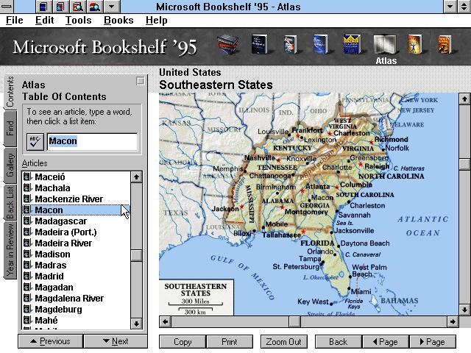Click the map vertical scroll-down arrow
Image resolution: width=471 pixels, height=353 pixels.
pyautogui.click(x=464, y=310)
